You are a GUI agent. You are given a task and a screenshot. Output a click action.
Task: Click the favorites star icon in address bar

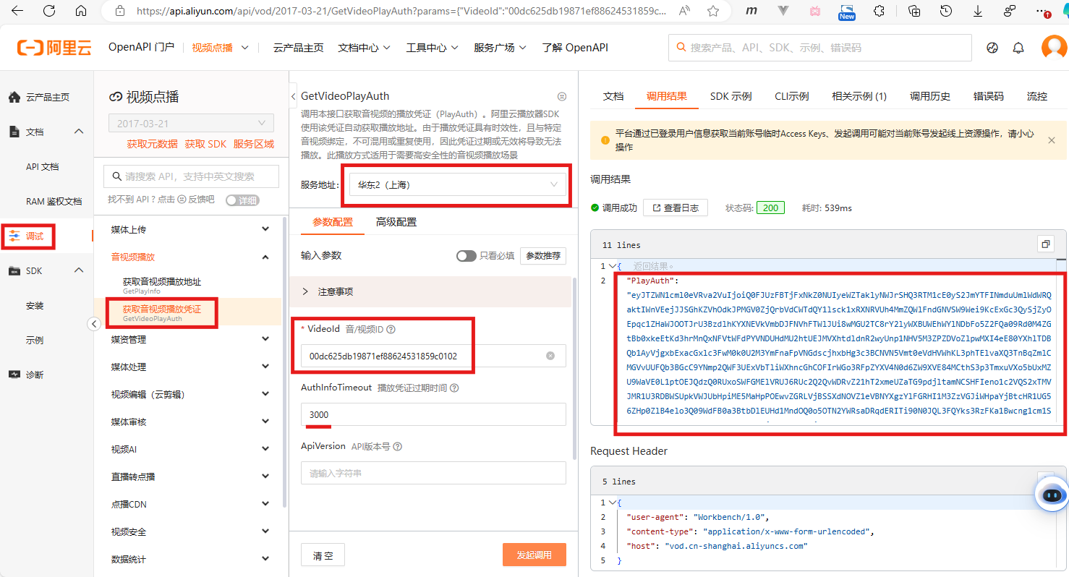click(x=713, y=11)
